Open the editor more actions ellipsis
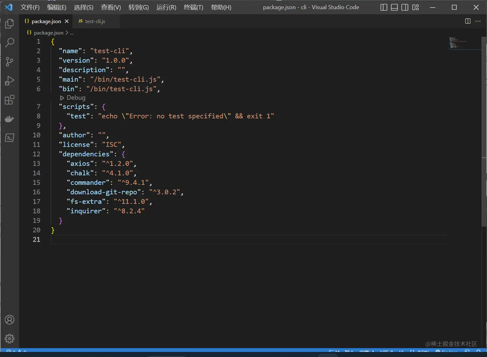Image resolution: width=487 pixels, height=357 pixels. pos(478,21)
